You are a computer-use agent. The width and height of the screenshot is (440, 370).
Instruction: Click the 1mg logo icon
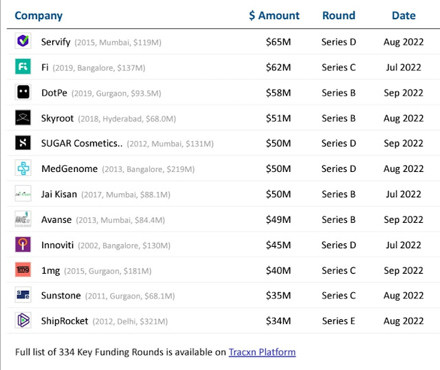tap(23, 270)
